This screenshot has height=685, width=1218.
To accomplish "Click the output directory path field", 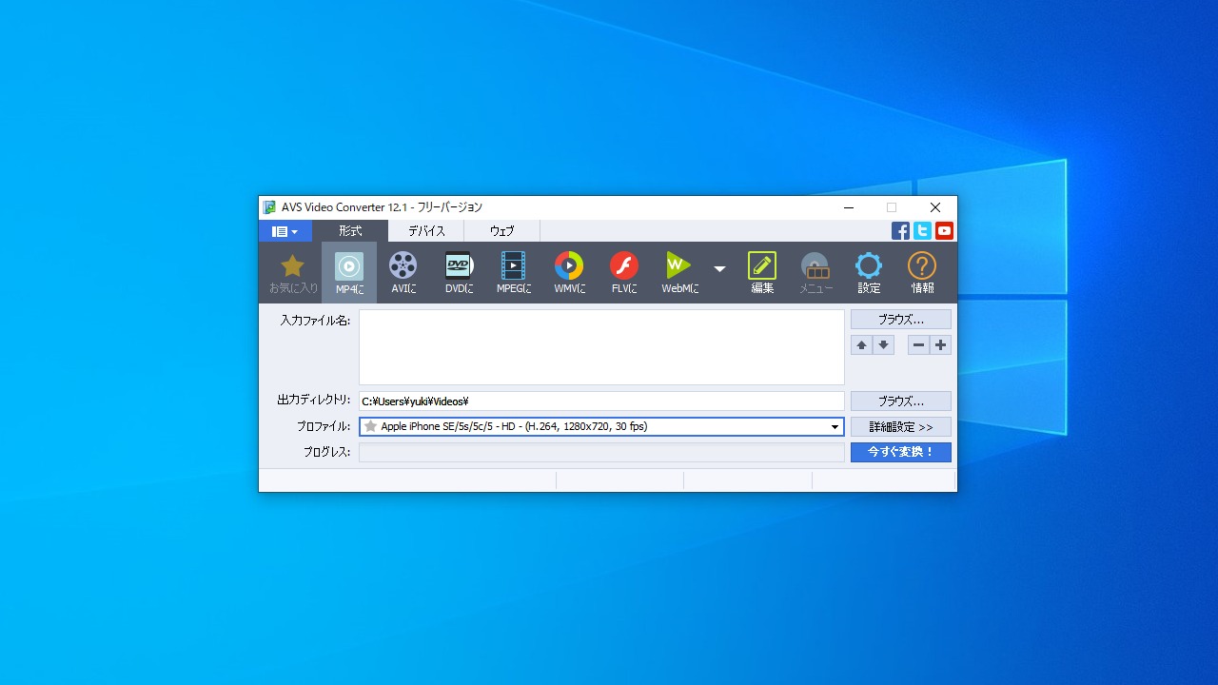I will tap(601, 401).
